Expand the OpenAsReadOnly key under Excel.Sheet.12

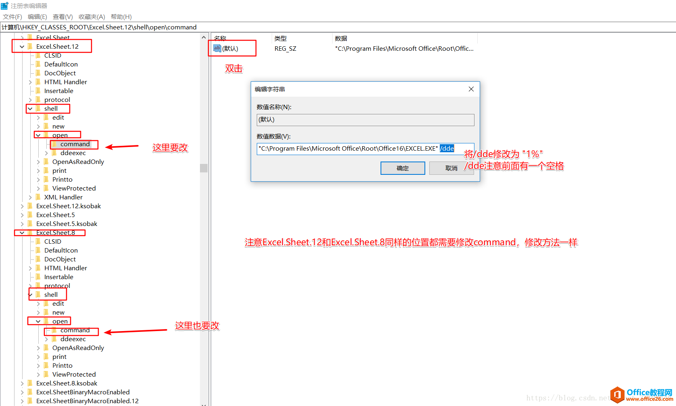(38, 162)
